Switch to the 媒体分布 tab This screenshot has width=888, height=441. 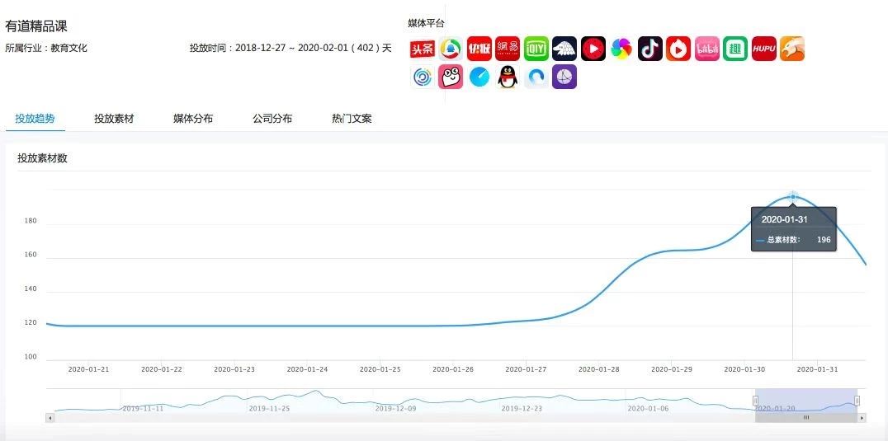193,119
